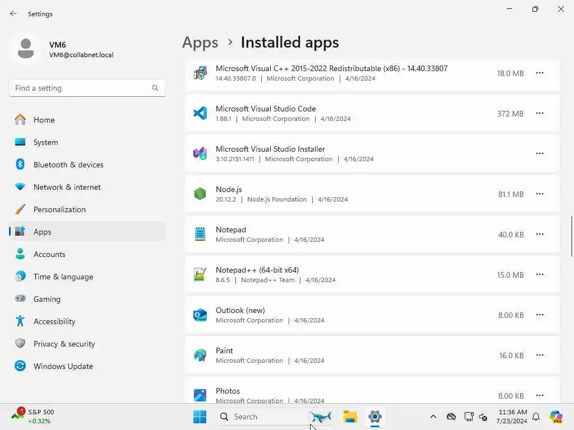Open the Windows Start menu
Screen dimensions: 574x430
(200, 417)
